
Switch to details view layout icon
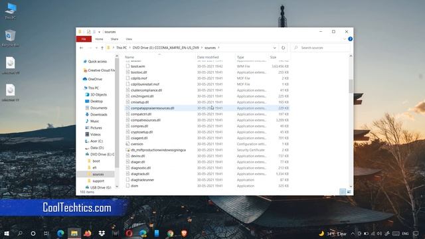[343, 192]
